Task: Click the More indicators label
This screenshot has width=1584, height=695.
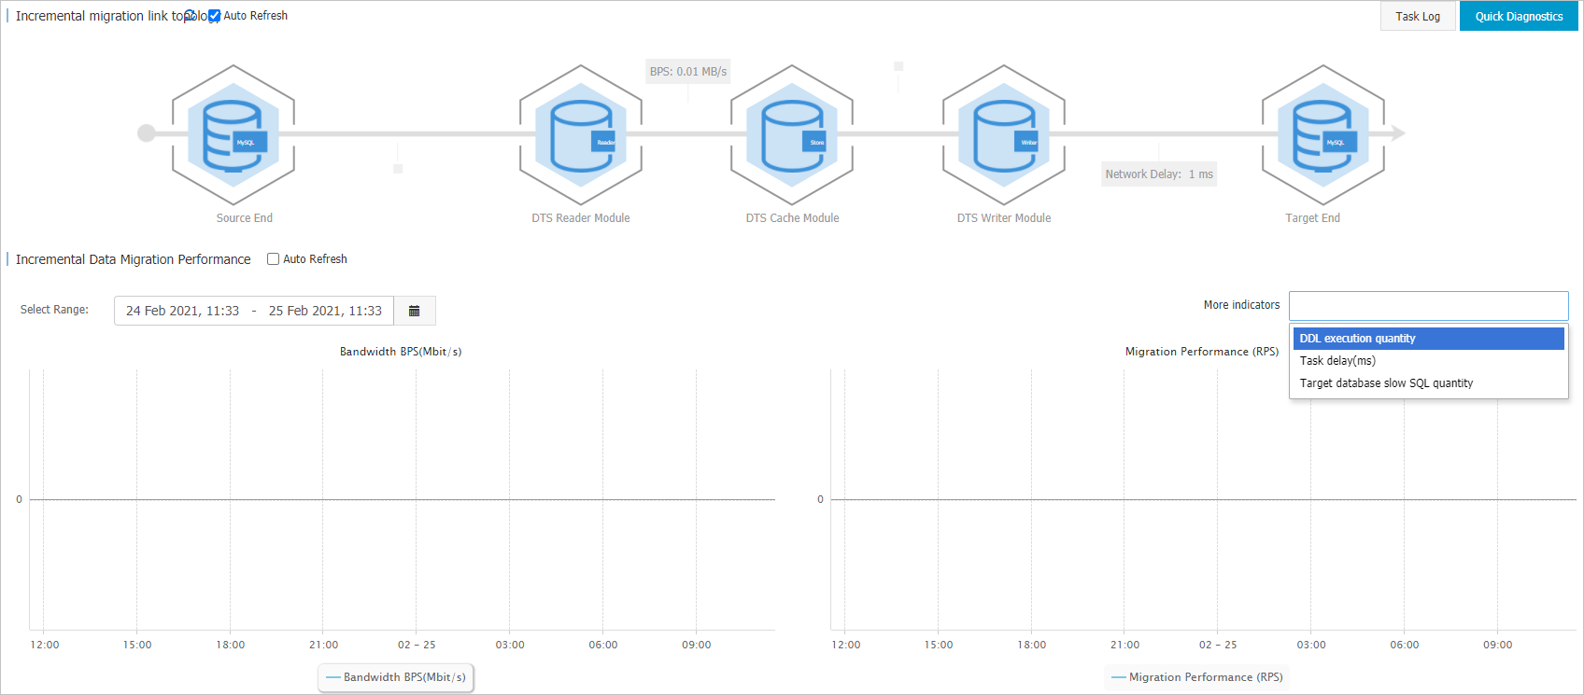Action: click(x=1241, y=305)
